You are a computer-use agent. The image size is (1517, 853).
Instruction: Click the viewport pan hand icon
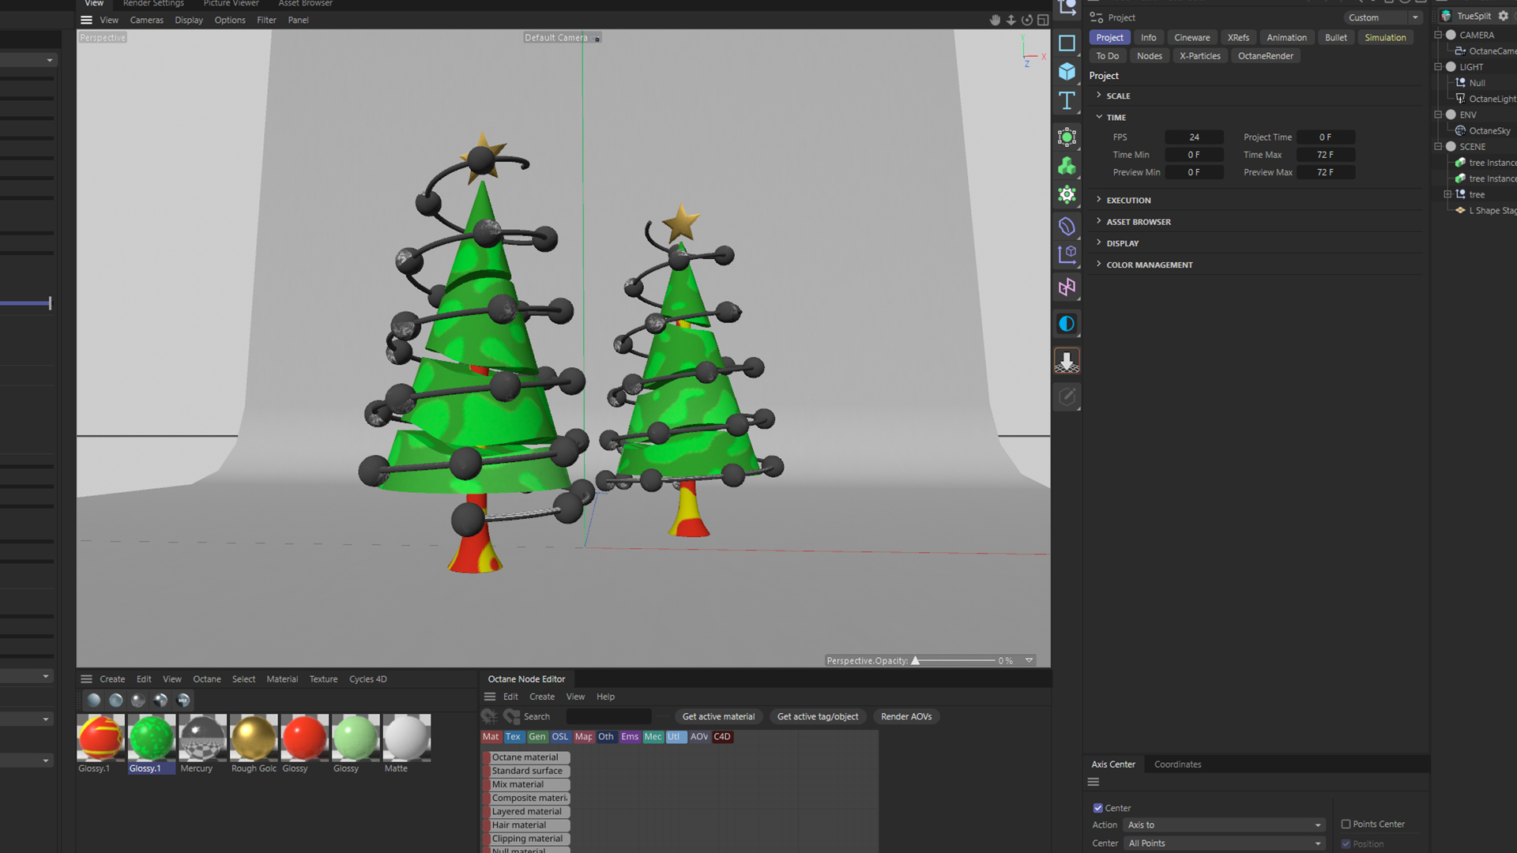point(995,20)
